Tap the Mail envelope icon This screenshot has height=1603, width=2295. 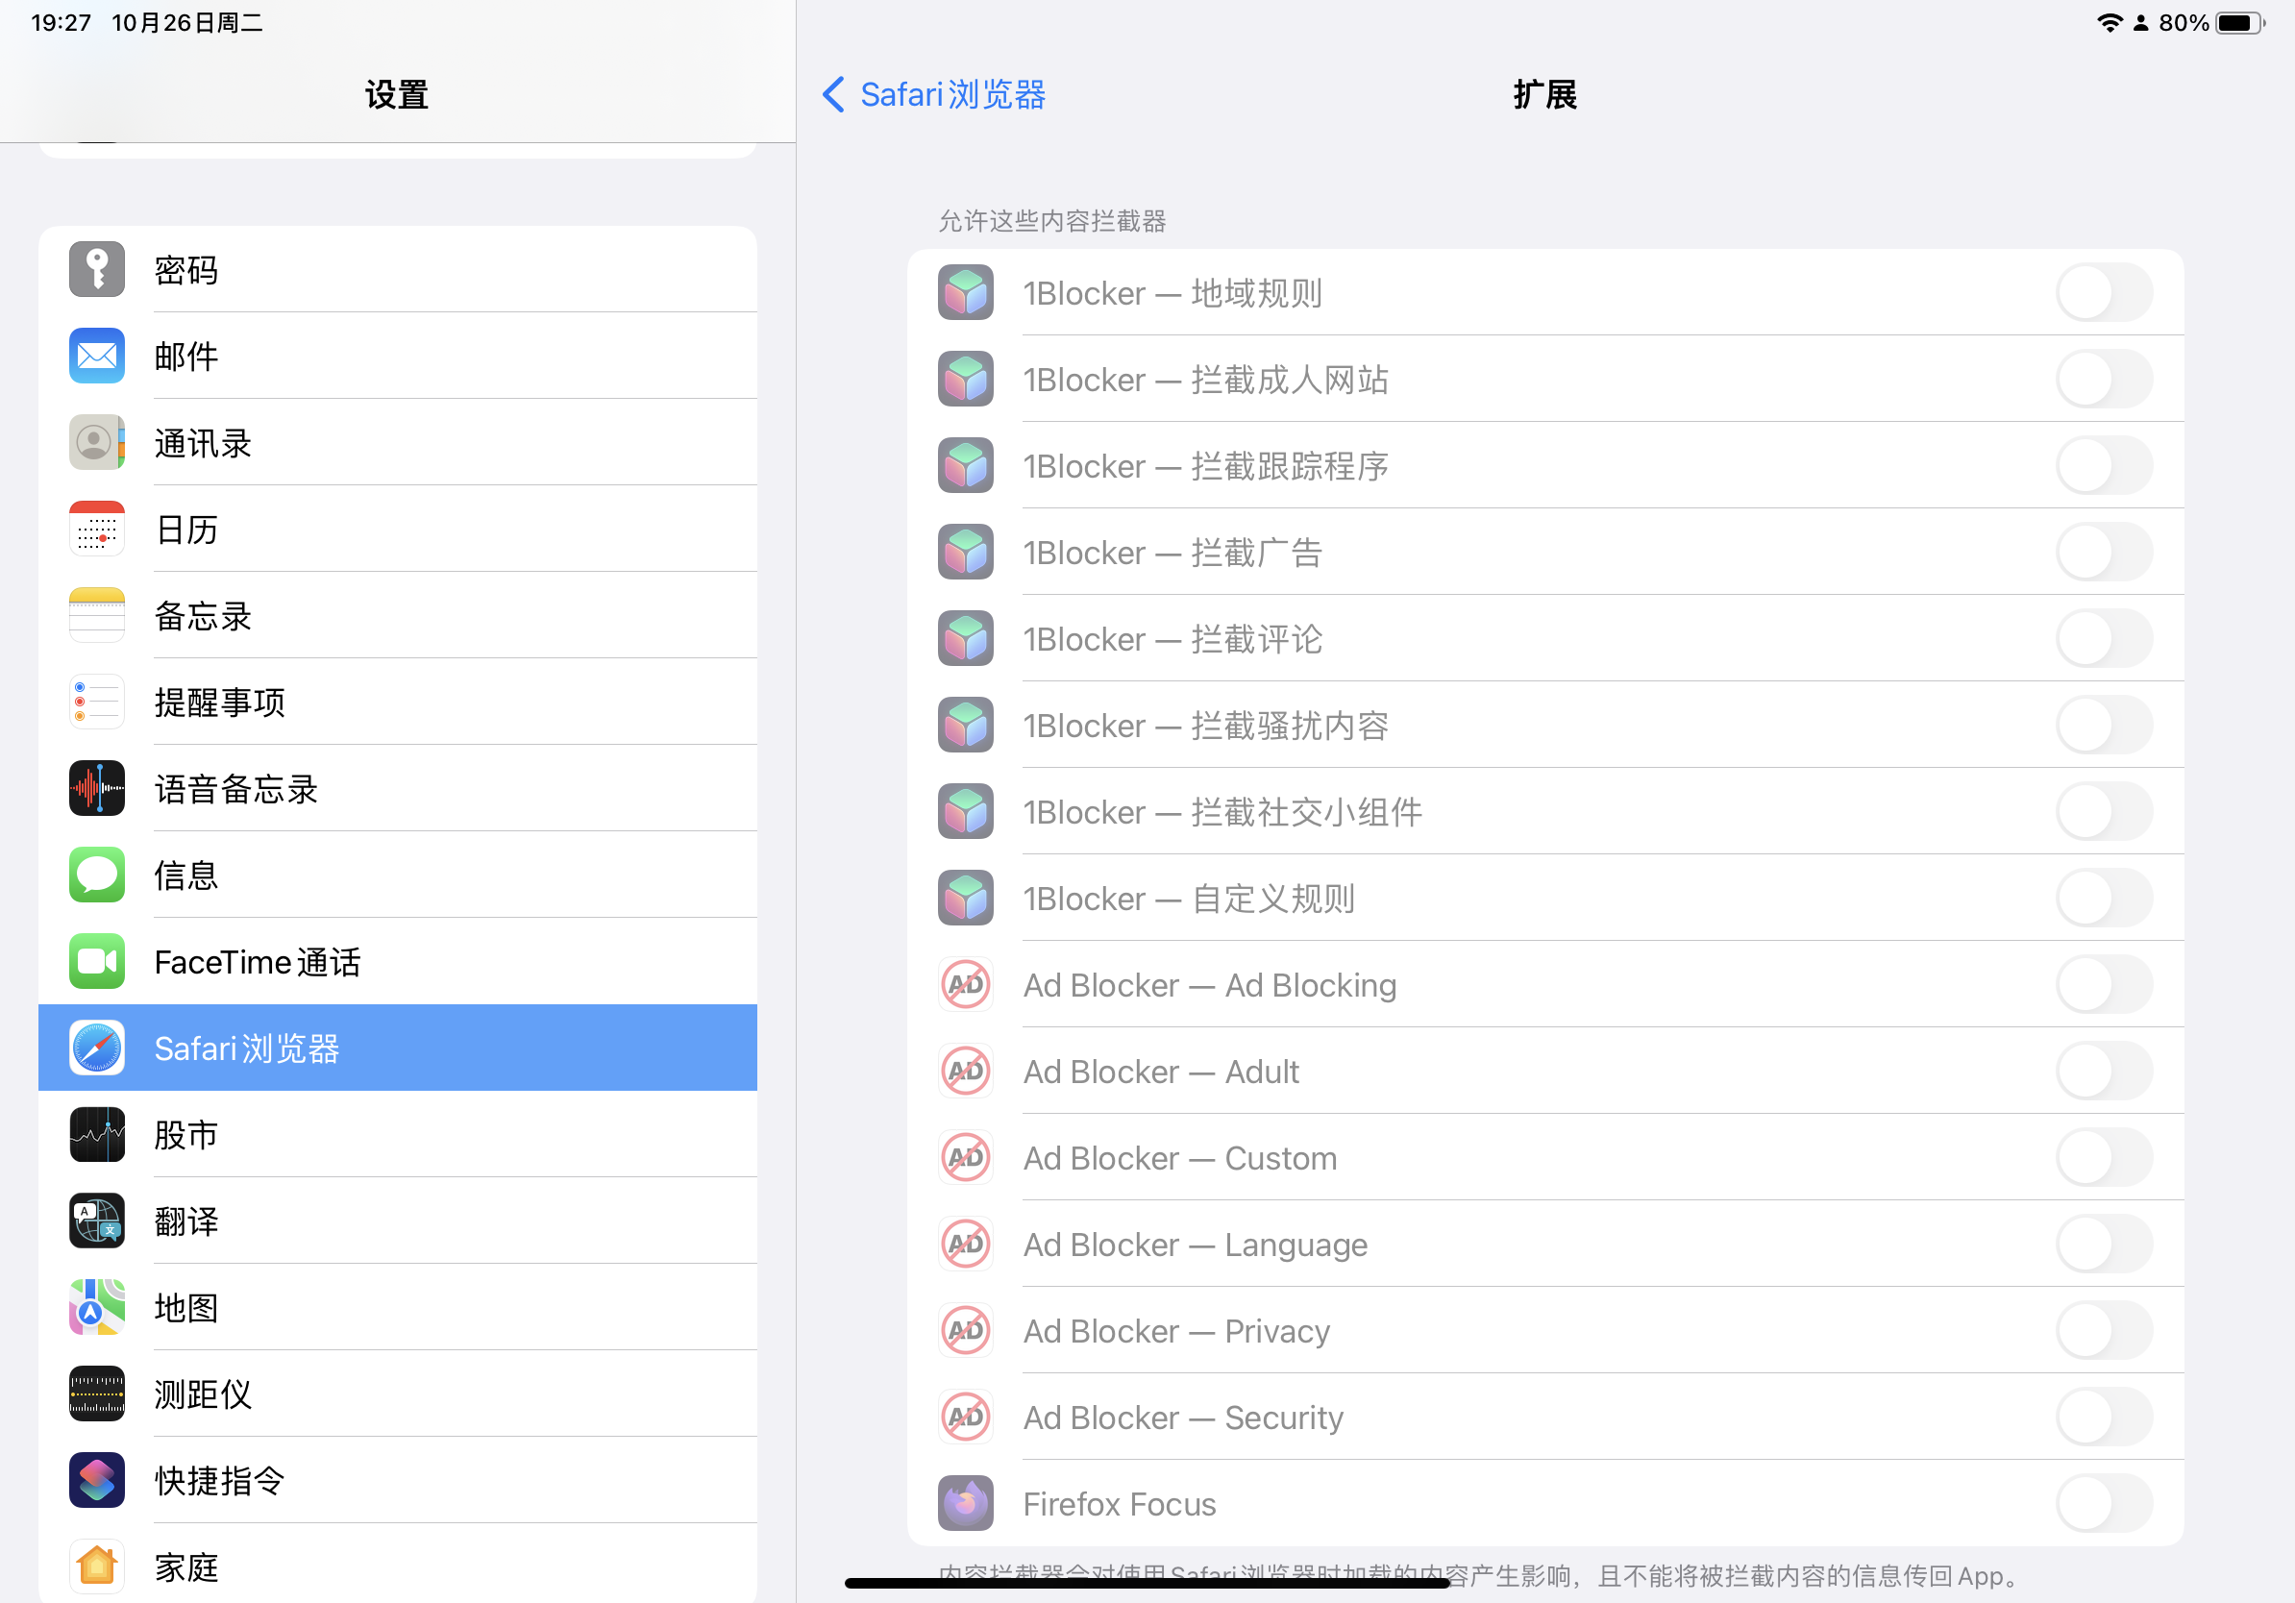click(96, 356)
